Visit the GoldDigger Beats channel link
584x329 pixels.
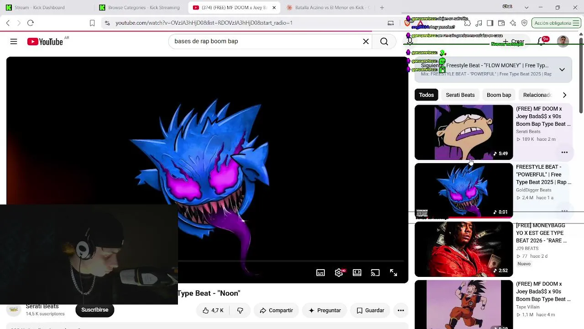click(534, 190)
